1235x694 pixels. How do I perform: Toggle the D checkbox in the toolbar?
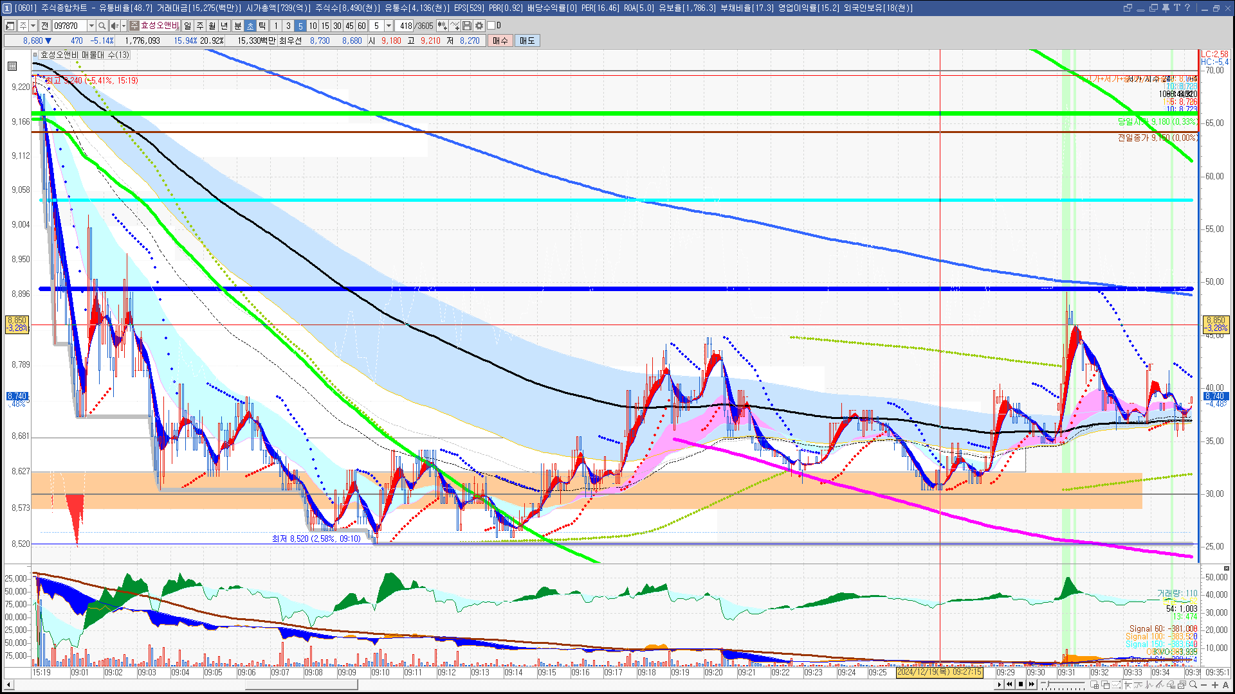491,26
